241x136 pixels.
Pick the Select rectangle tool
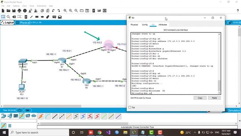tap(3, 17)
